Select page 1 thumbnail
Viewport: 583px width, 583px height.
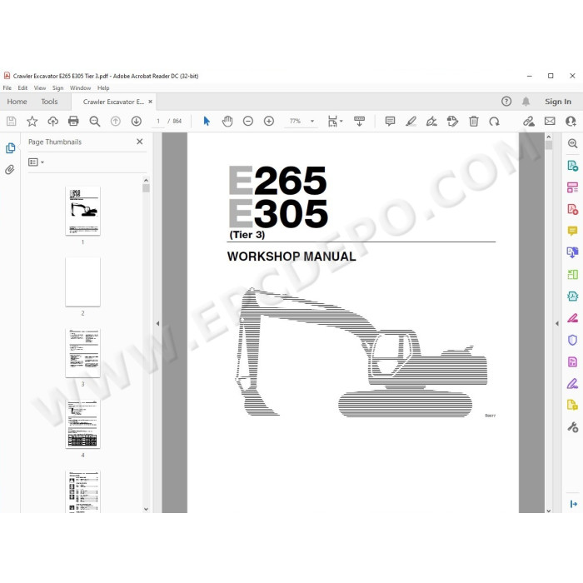82,211
